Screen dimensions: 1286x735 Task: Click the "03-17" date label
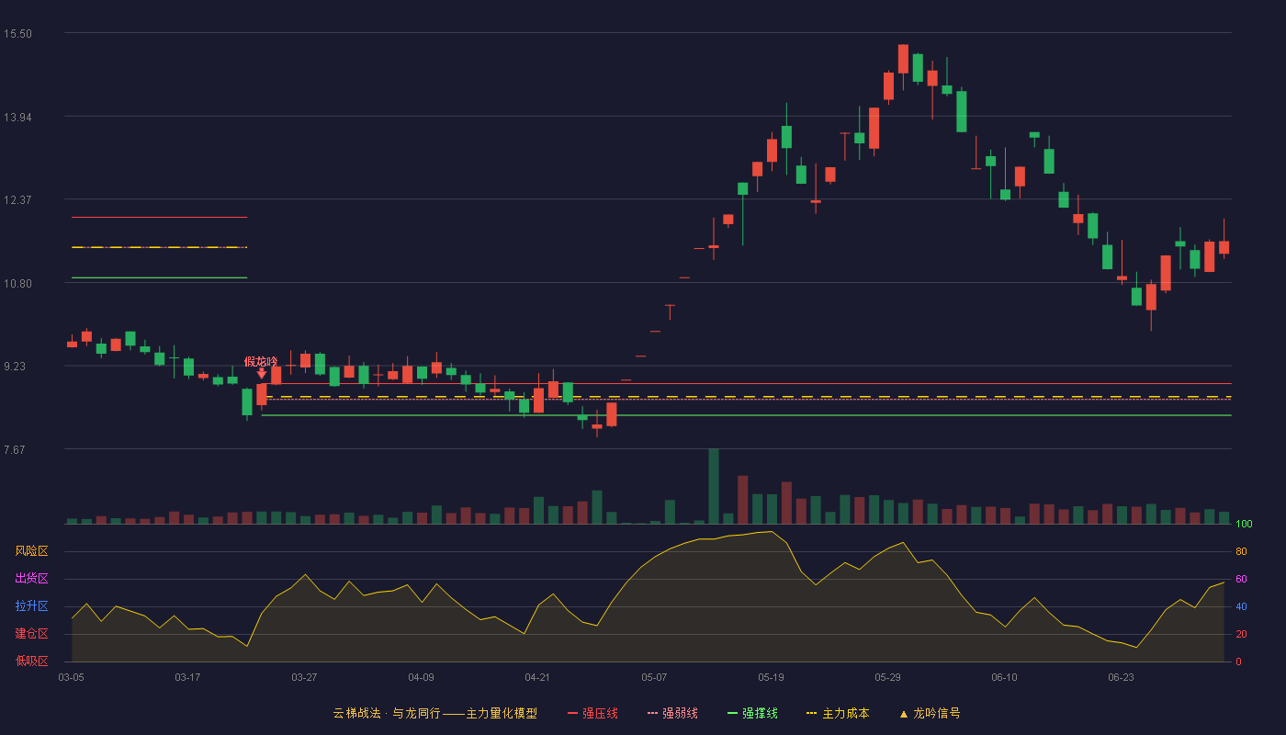point(187,677)
